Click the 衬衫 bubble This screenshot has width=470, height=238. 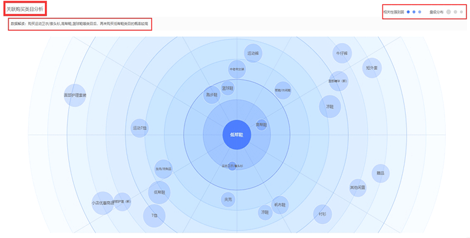pos(321,213)
